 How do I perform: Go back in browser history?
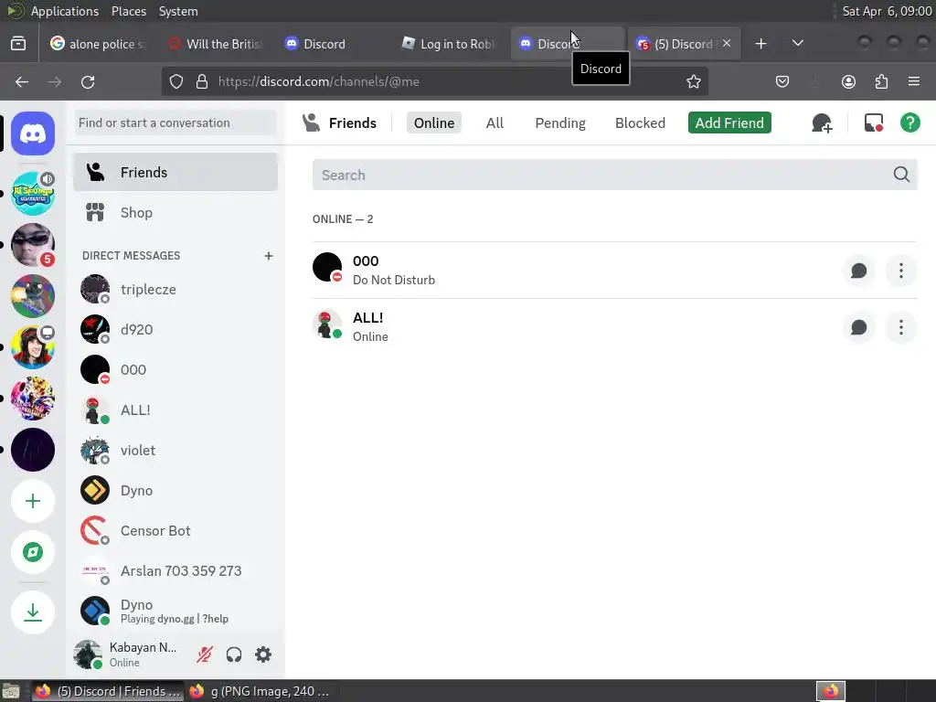tap(22, 81)
